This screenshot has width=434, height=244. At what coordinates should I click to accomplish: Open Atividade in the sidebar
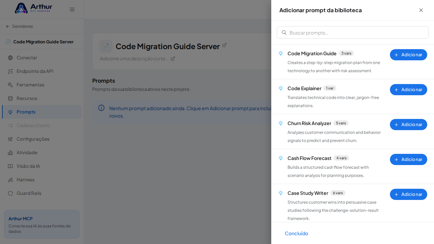coord(42,152)
